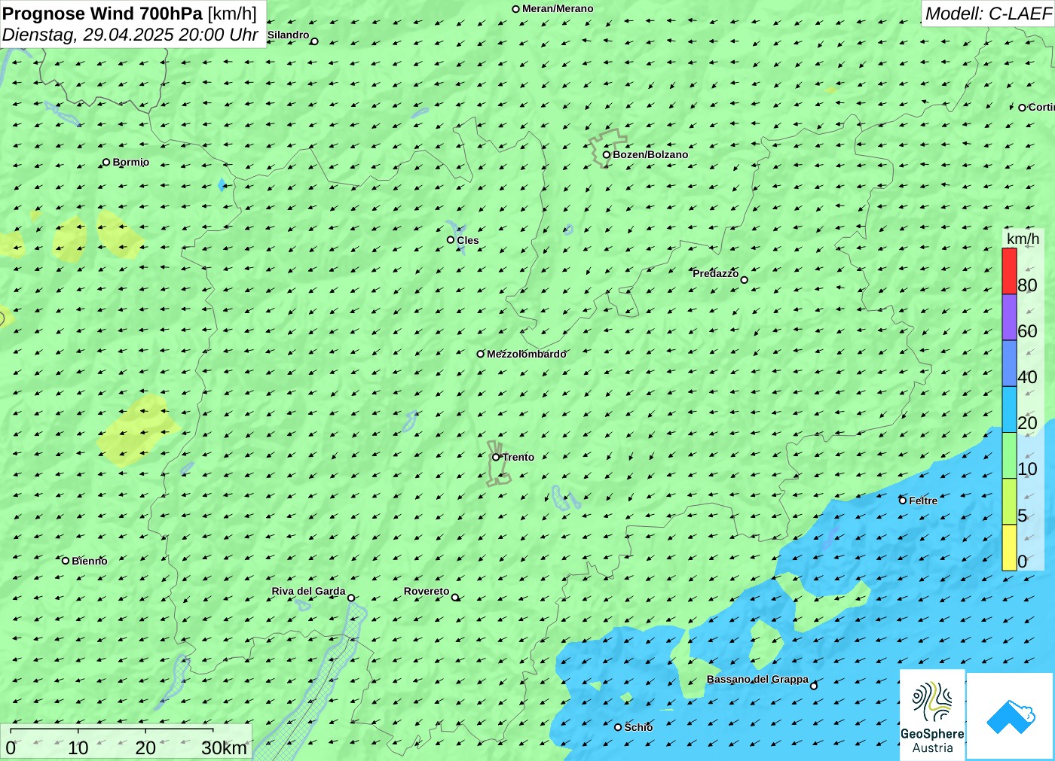This screenshot has height=761, width=1055.
Task: Click the Riva del Garda marker
Action: (x=351, y=598)
